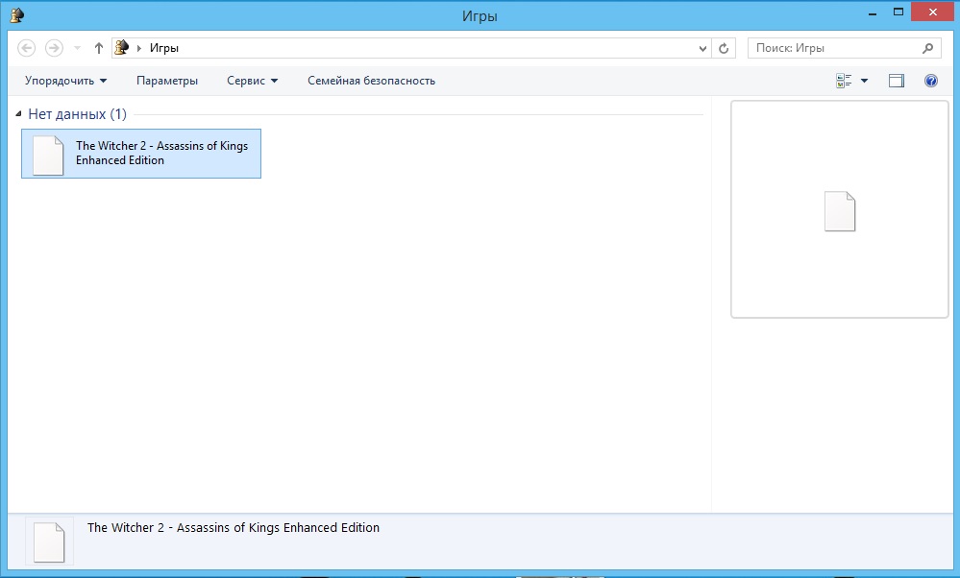The image size is (960, 578).
Task: Click the change view icon
Action: 845,81
